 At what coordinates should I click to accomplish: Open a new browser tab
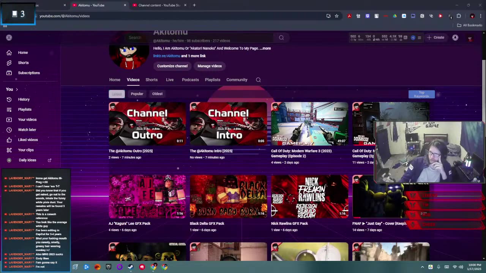pyautogui.click(x=194, y=5)
